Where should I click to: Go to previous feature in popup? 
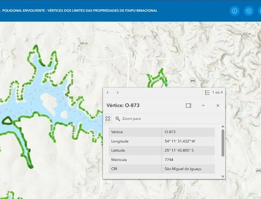pos(108,92)
